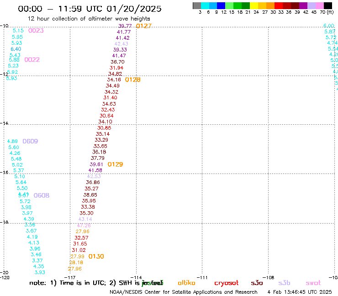Screen dimensions: 338x296
Task: Click the wave height value 42.43
Action: (x=121, y=44)
